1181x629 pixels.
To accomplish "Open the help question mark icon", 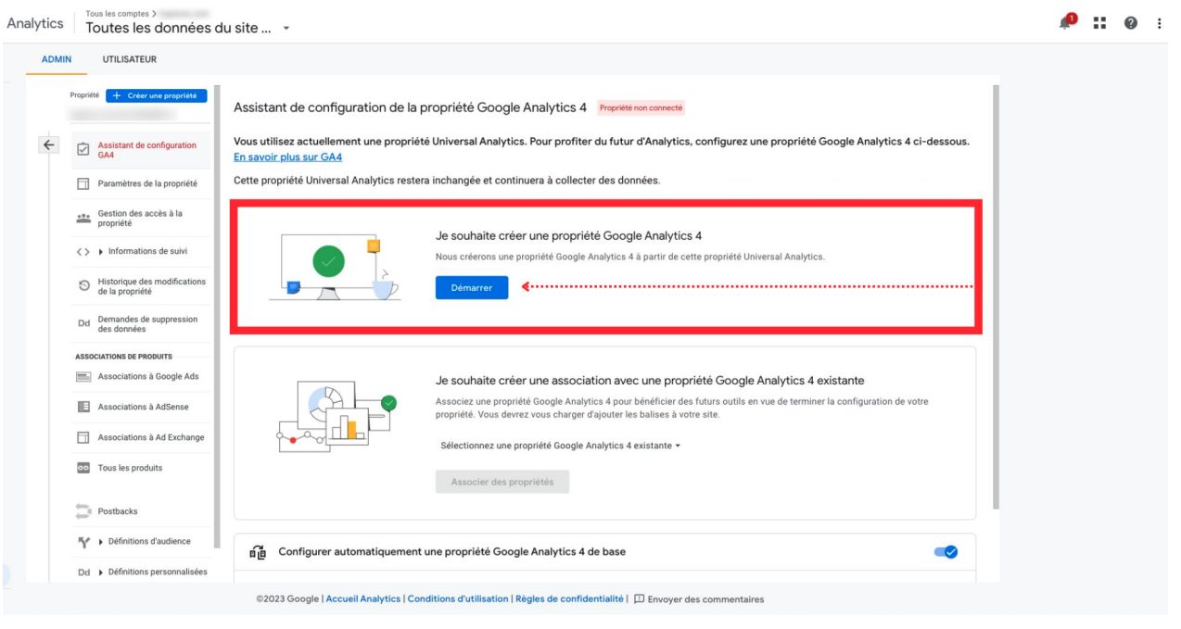I will (x=1131, y=24).
